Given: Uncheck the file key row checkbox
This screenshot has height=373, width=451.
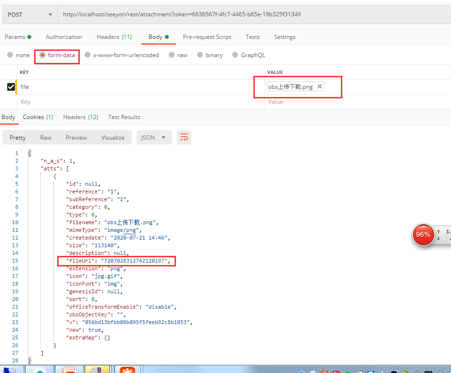Looking at the screenshot, I should 11,87.
